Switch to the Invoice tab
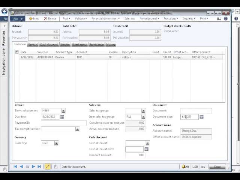The width and height of the screenshot is (240, 180). 65,44
